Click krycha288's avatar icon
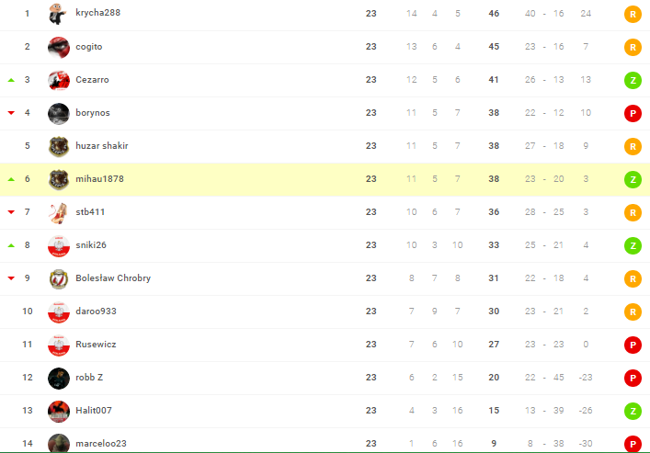Viewport: 650px width, 453px height. click(x=59, y=14)
